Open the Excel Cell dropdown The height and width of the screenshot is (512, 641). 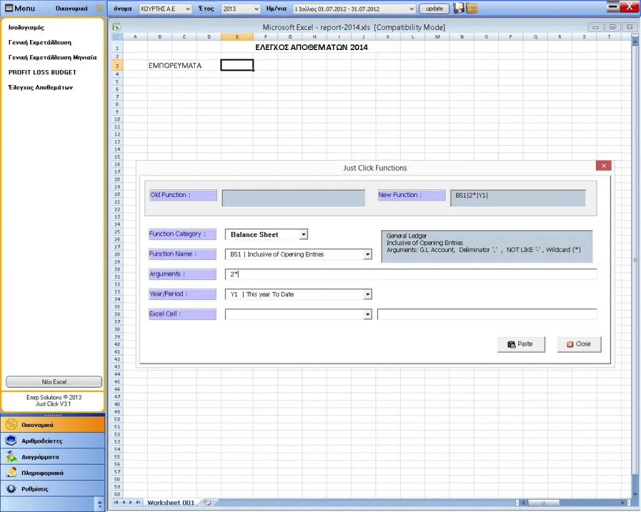367,314
